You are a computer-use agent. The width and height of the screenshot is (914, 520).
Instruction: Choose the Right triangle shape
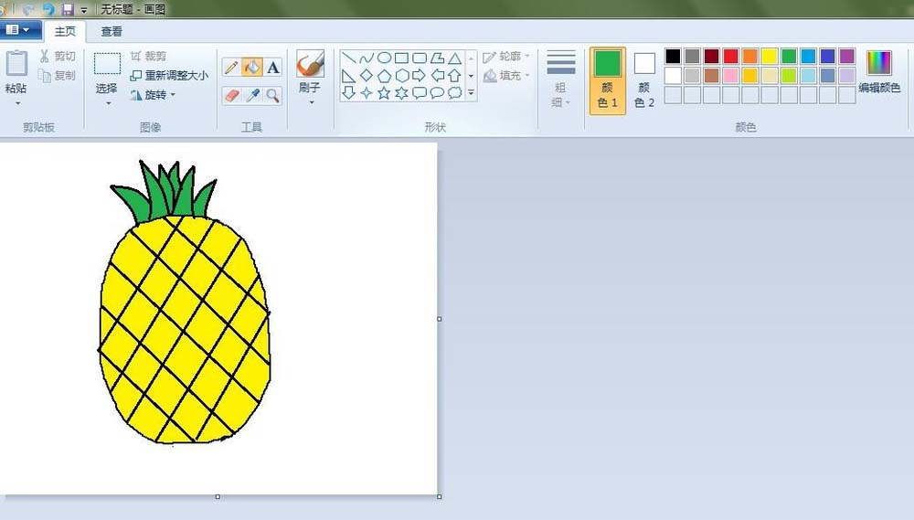[348, 75]
